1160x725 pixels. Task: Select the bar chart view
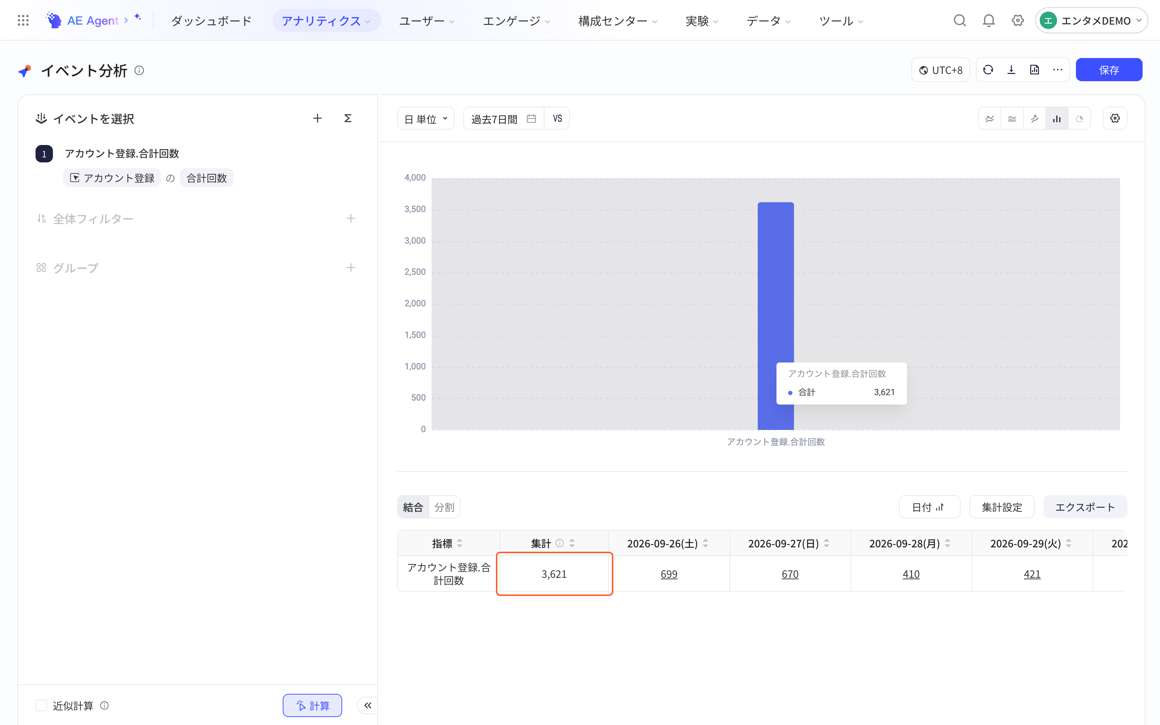click(1057, 119)
